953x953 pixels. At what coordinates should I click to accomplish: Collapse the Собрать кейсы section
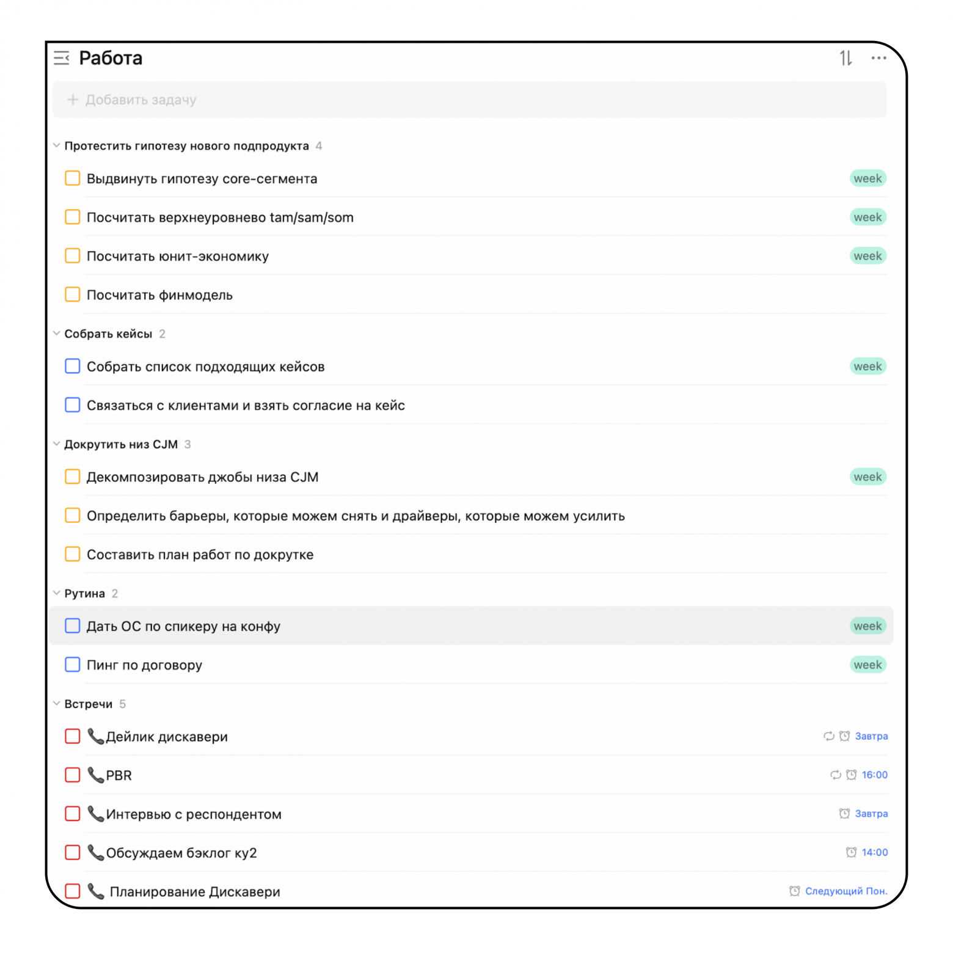coord(57,334)
